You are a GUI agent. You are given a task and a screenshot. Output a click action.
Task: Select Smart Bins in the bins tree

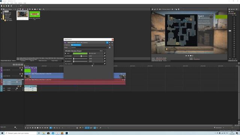click(7, 17)
